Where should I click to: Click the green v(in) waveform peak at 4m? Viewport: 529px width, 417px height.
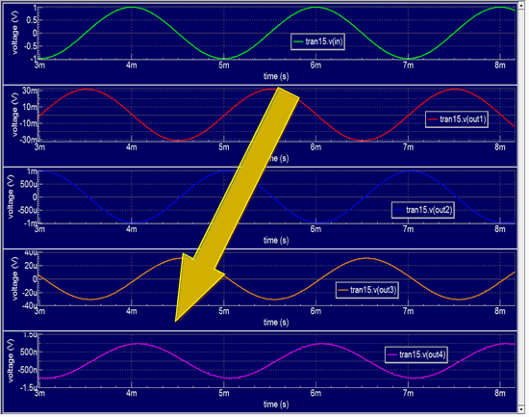tap(131, 7)
